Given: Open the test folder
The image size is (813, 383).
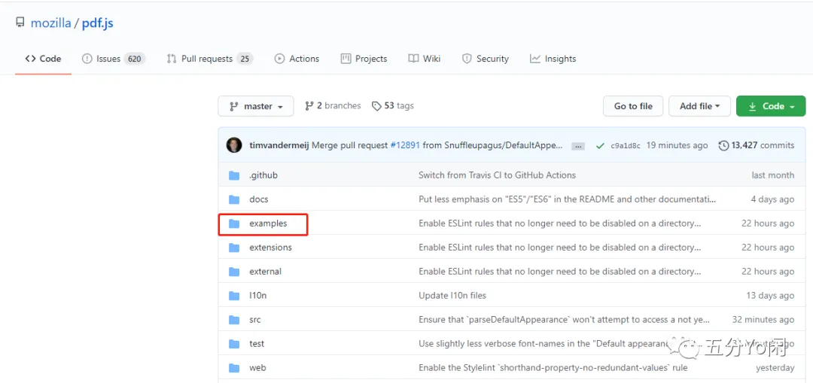Looking at the screenshot, I should 257,344.
